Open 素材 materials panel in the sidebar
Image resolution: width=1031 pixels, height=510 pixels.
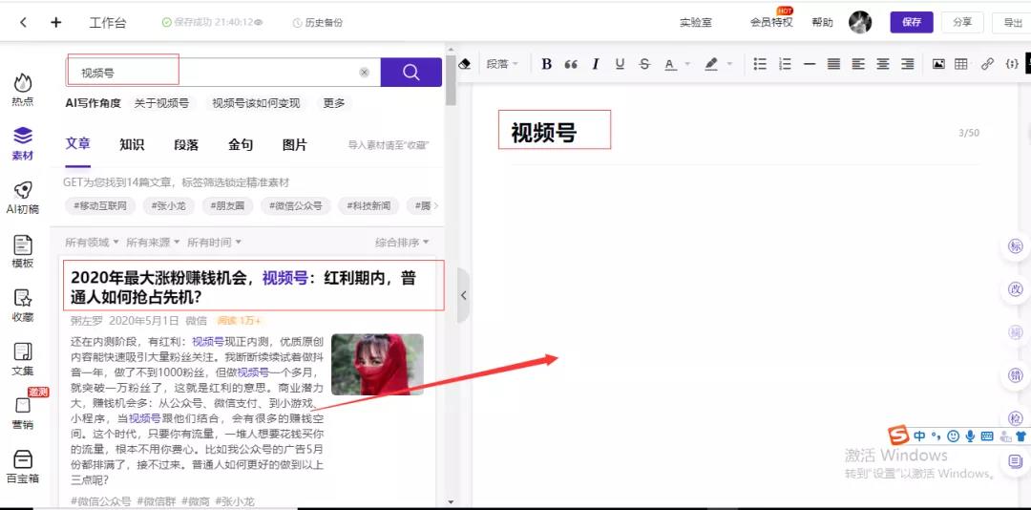click(x=22, y=143)
